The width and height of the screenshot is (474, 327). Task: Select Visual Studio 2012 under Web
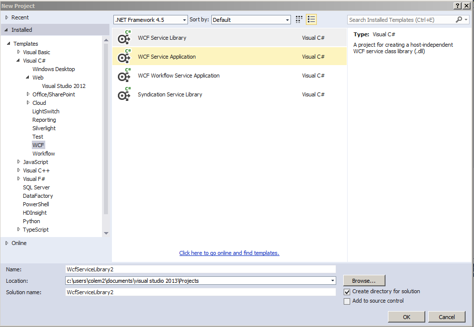pyautogui.click(x=64, y=86)
